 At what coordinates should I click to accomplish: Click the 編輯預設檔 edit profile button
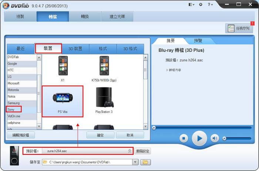point(21,135)
